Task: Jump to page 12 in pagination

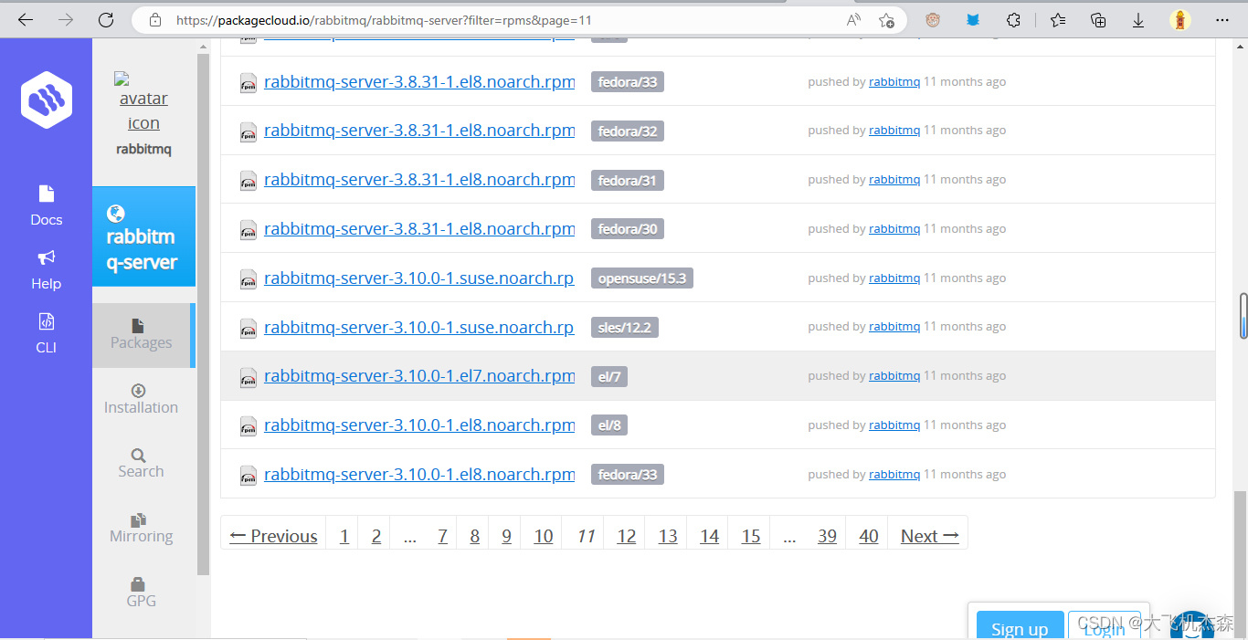Action: tap(627, 536)
